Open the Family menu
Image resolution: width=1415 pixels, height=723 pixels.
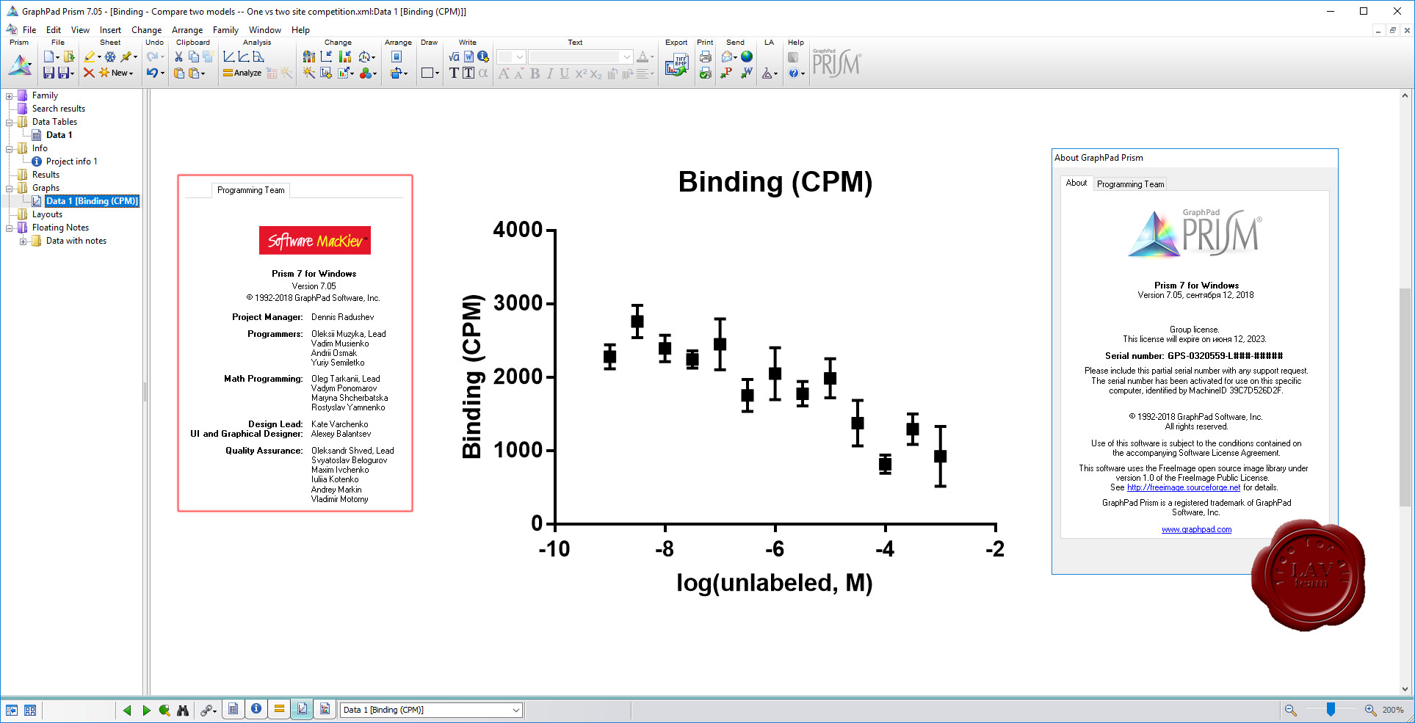click(x=225, y=30)
